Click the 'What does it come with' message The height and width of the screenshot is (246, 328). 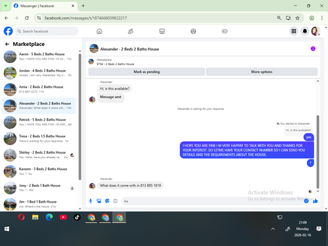click(x=131, y=186)
